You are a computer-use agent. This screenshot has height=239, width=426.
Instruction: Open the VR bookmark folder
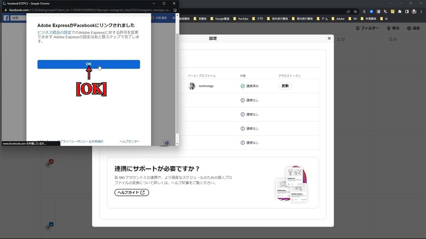(x=352, y=18)
